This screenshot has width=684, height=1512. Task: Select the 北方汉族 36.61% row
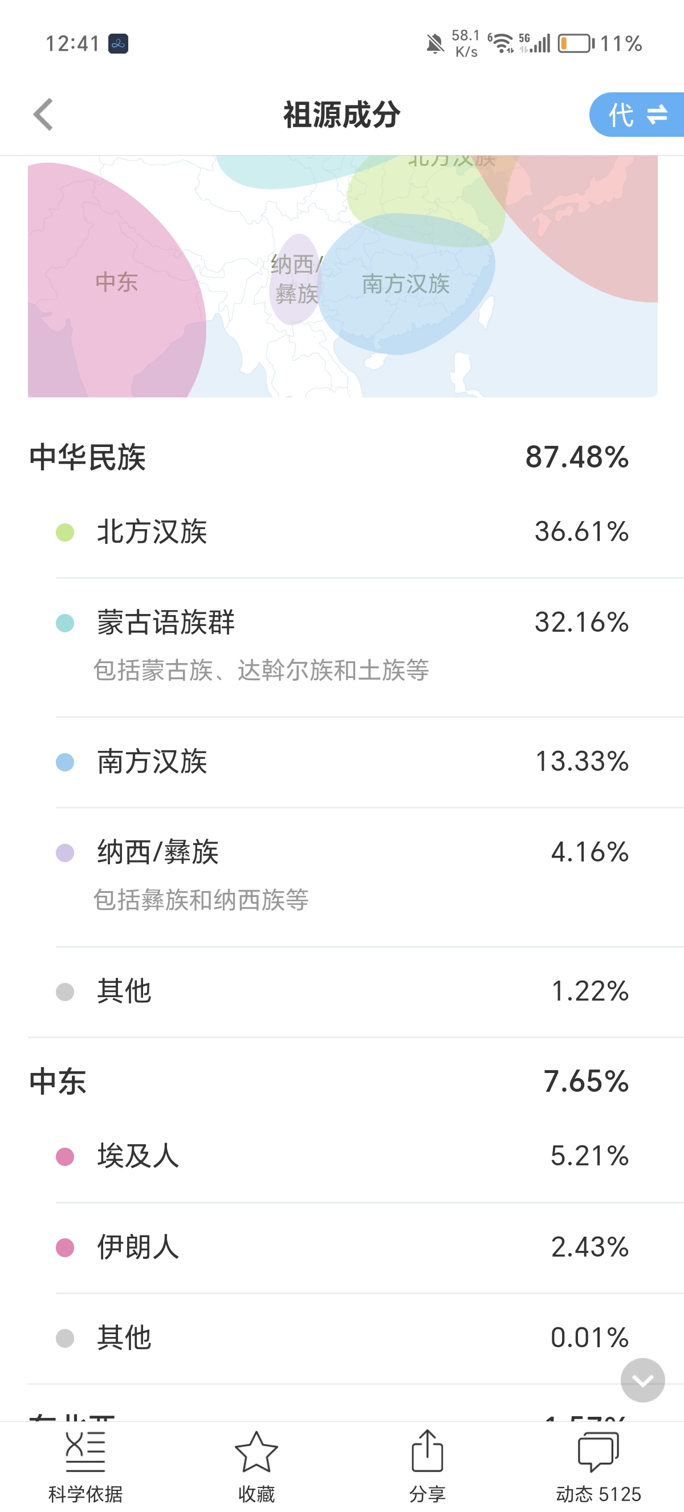click(340, 532)
